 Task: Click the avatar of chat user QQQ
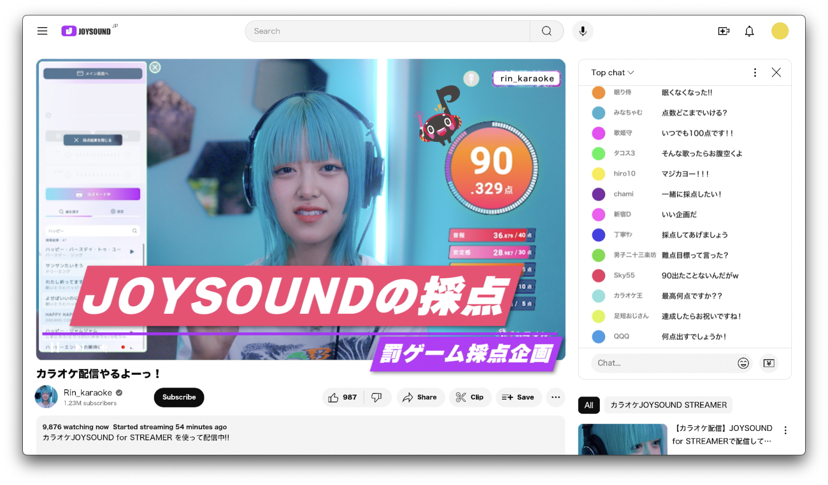[598, 337]
